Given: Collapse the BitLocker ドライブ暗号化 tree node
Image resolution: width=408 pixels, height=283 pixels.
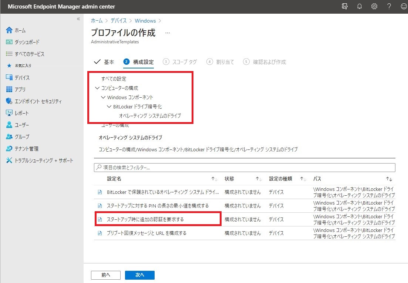Looking at the screenshot, I should coord(109,107).
